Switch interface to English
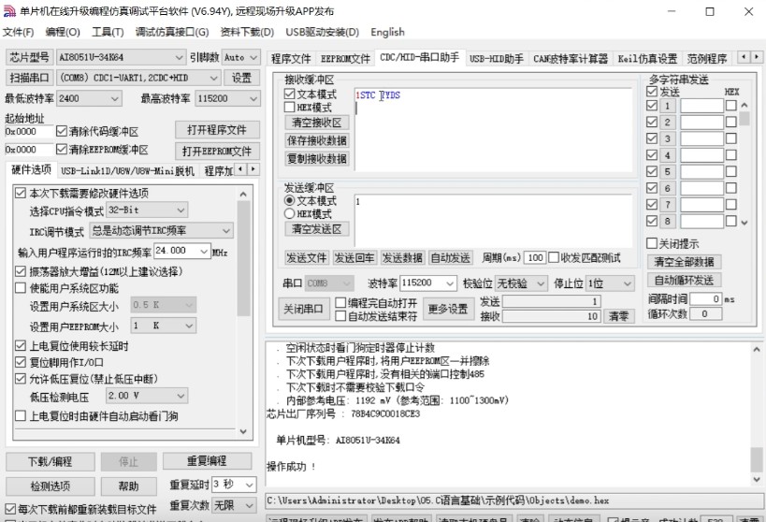 (x=387, y=32)
